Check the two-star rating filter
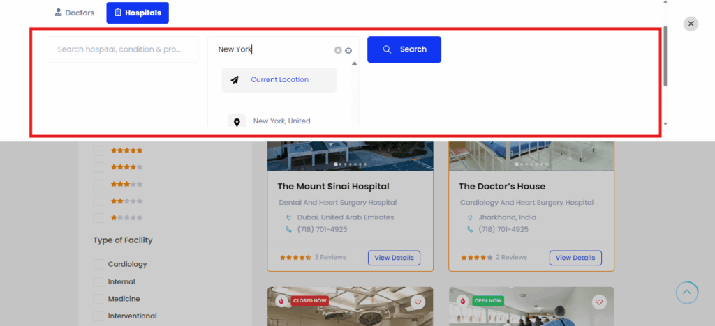Viewport: 715px width, 326px height. pos(98,201)
